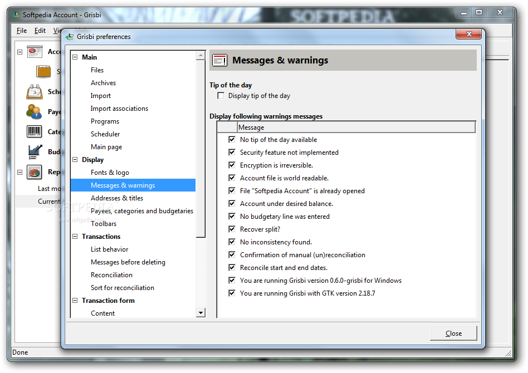Click the Message column header
The image size is (528, 373).
(x=356, y=127)
